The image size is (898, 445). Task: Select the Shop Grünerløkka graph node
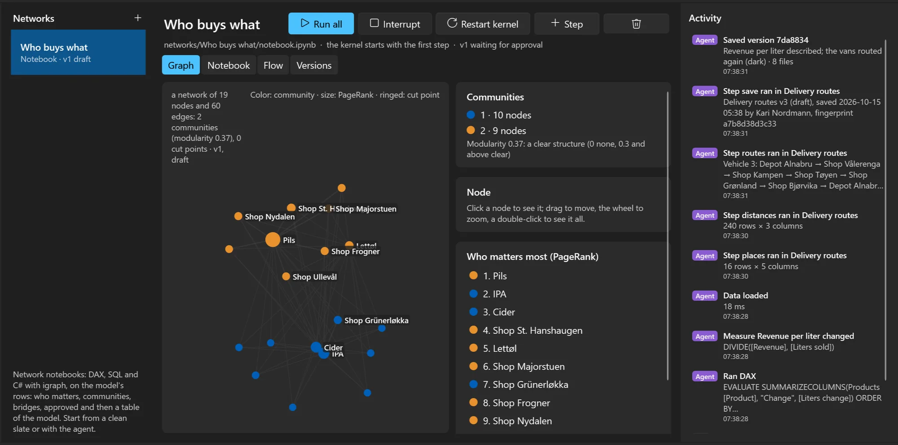click(x=338, y=320)
